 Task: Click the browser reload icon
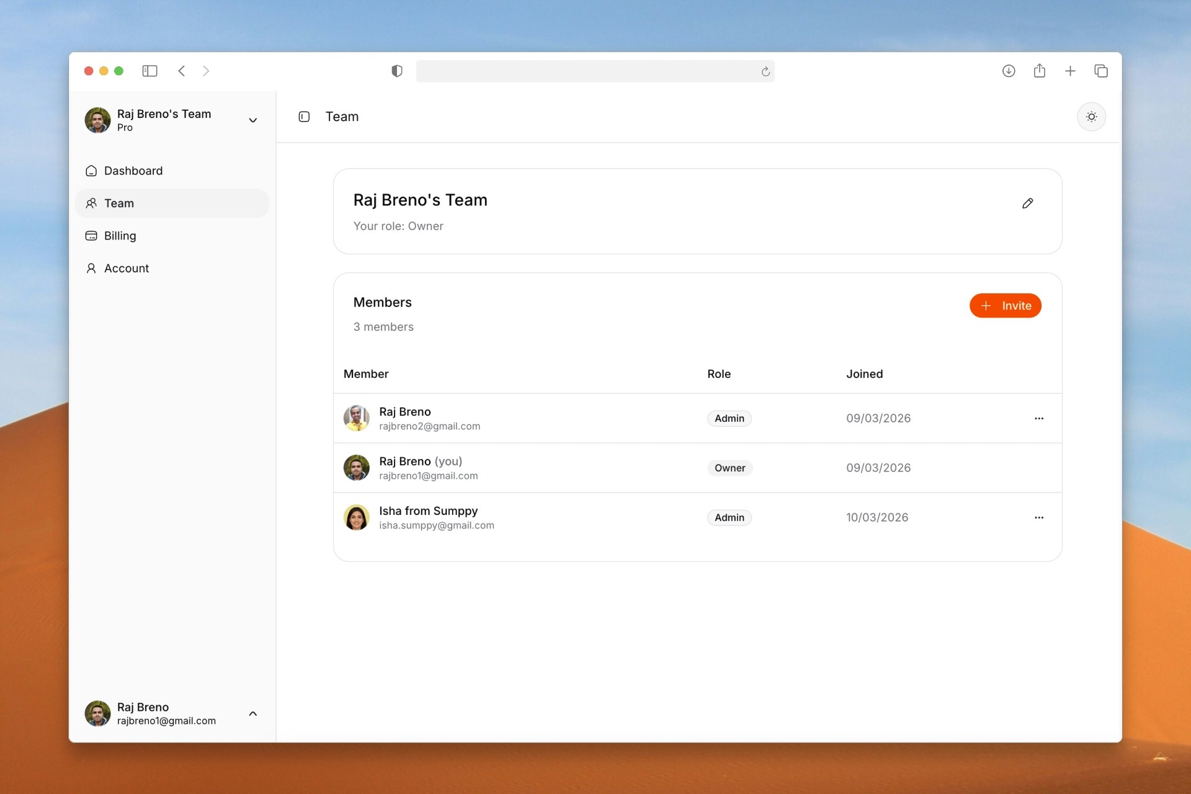pos(765,71)
